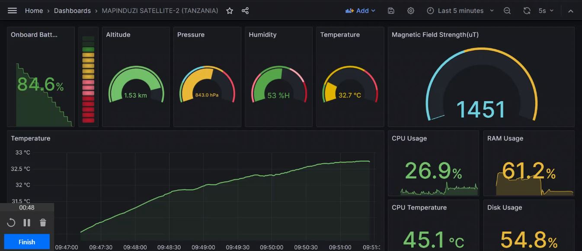Open the Last 5 minutes time picker
The width and height of the screenshot is (582, 251).
[460, 11]
